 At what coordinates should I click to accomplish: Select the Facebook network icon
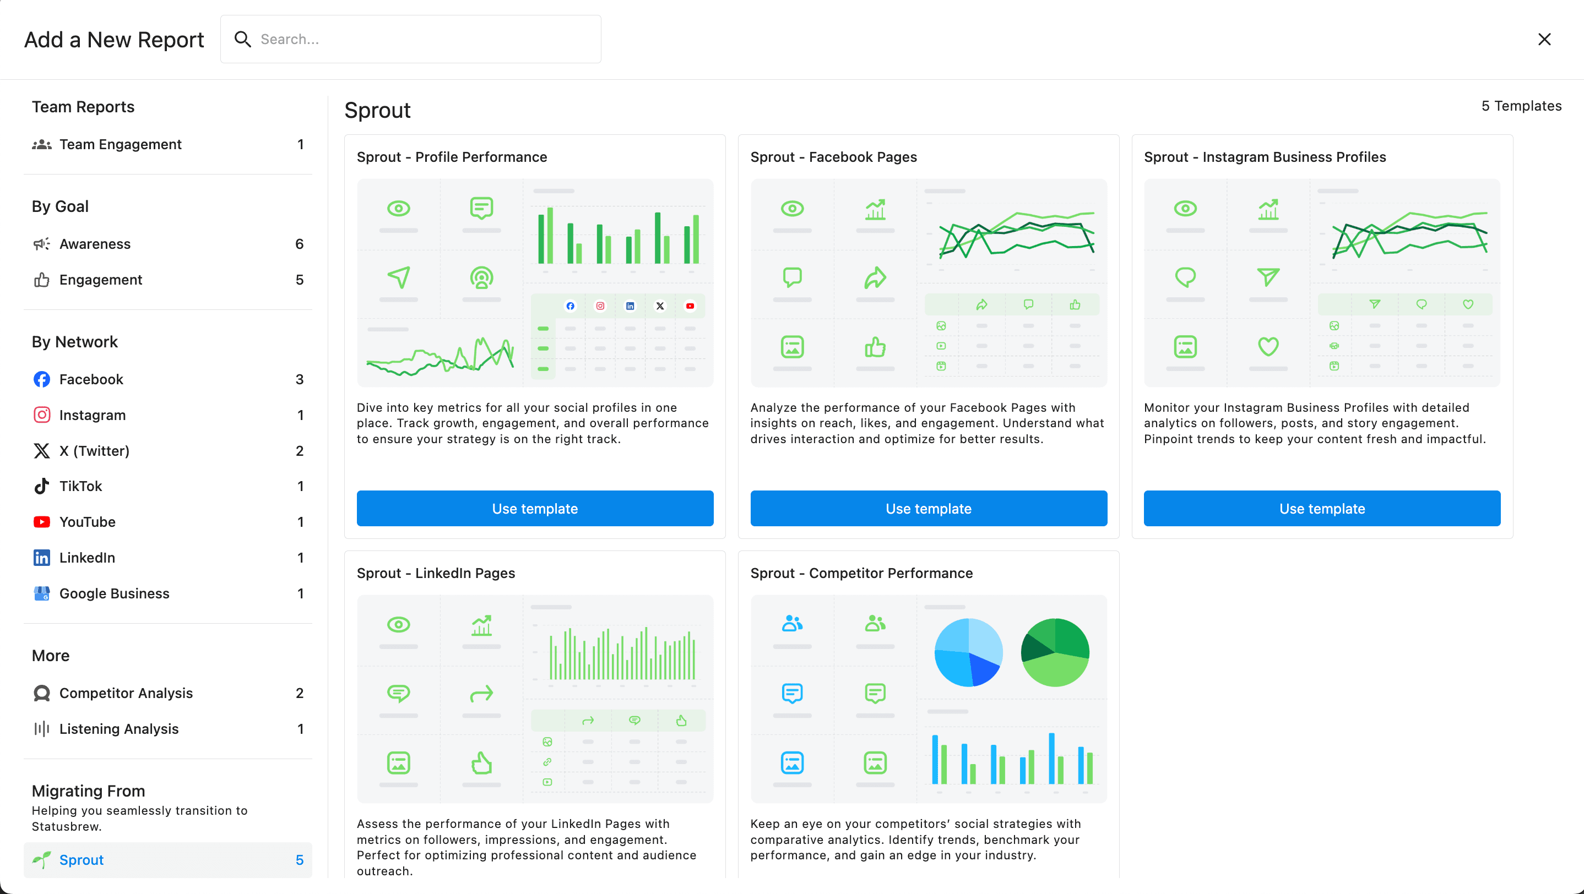pyautogui.click(x=41, y=379)
